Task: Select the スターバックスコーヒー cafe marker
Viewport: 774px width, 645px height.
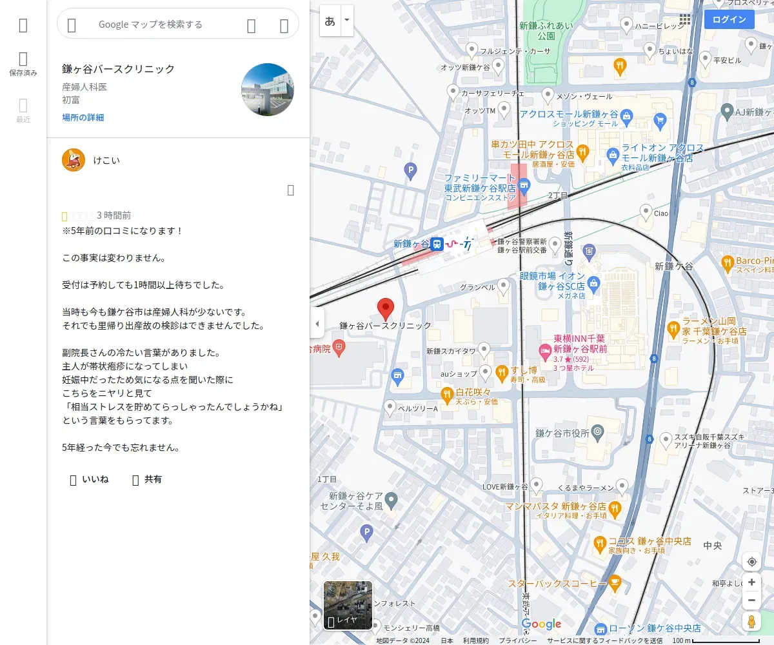Action: pyautogui.click(x=615, y=582)
